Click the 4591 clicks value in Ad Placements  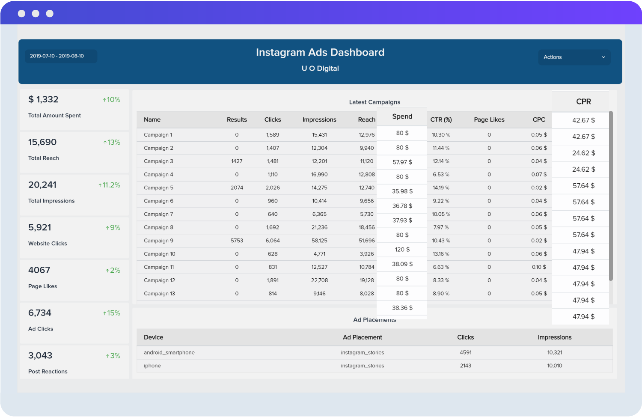pyautogui.click(x=466, y=353)
